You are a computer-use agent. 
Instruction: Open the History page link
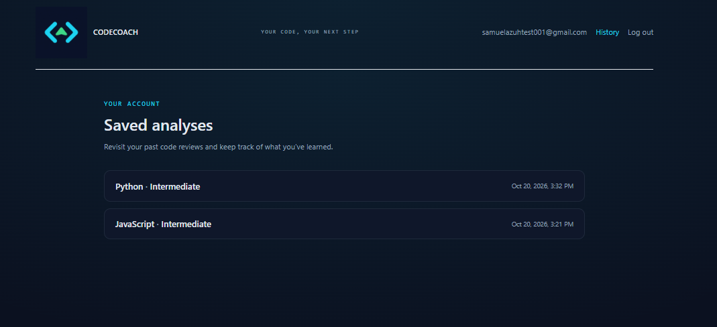pos(607,32)
